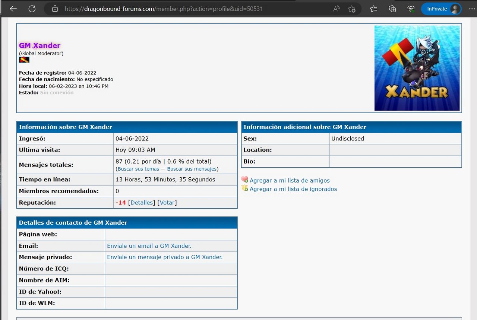477x320 pixels.
Task: Click the GM Xander username heading
Action: pos(40,45)
